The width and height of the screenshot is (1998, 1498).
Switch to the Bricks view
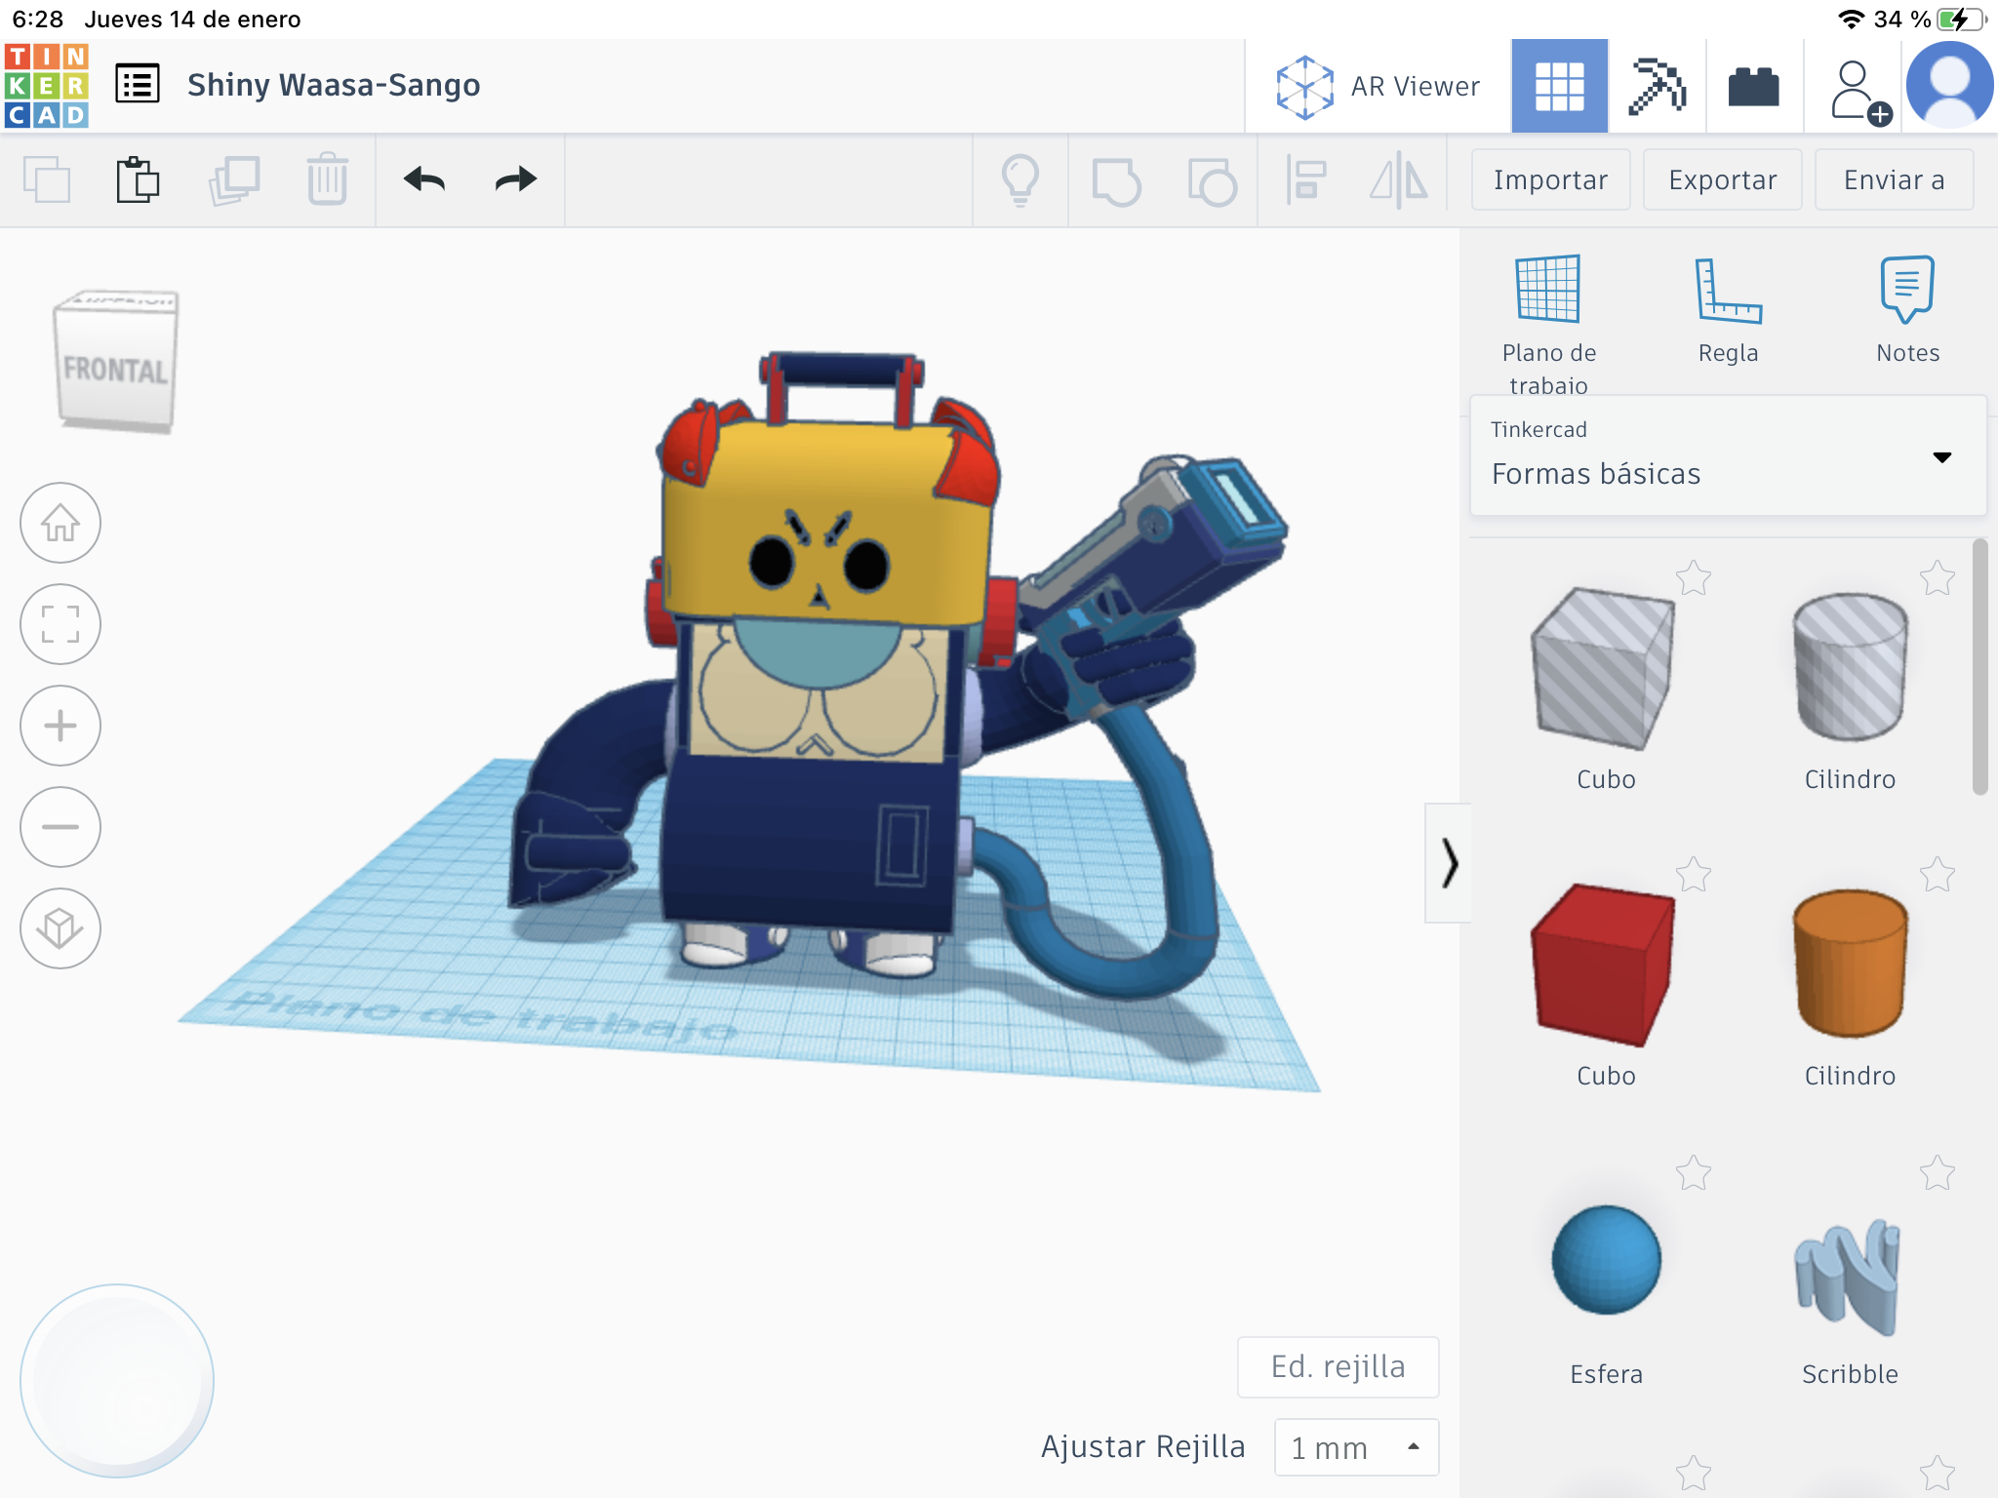1753,87
